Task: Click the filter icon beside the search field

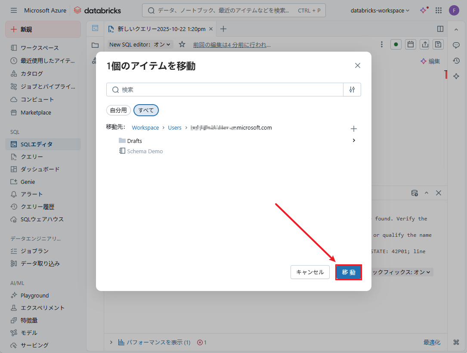Action: click(x=352, y=90)
